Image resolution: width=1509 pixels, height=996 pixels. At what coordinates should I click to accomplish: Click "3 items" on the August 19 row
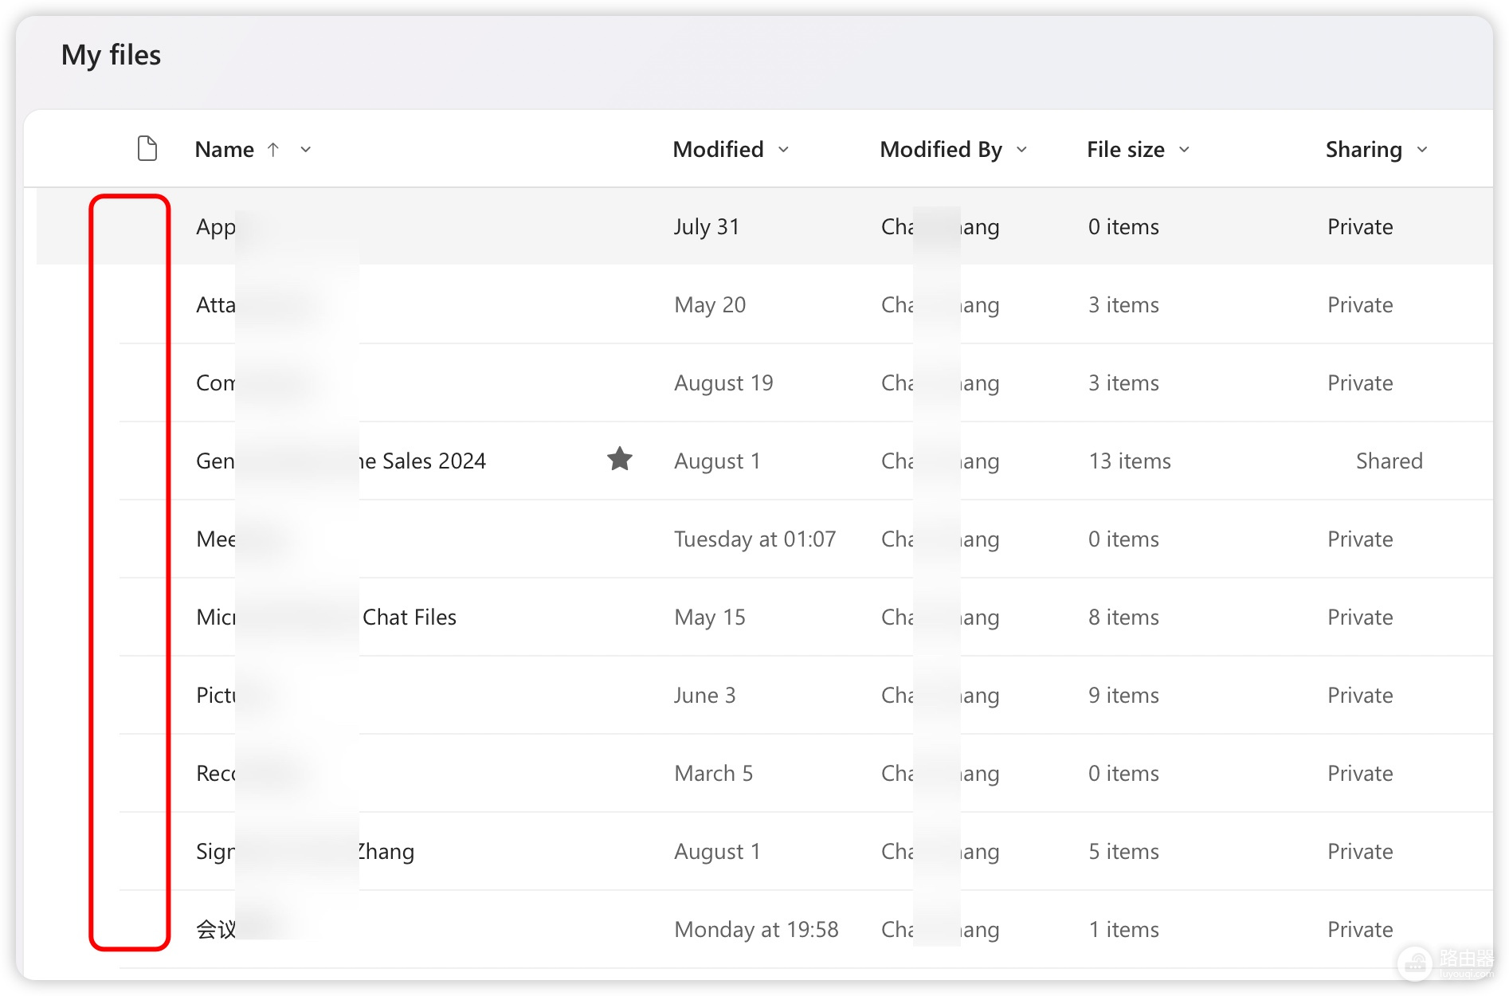click(1123, 383)
